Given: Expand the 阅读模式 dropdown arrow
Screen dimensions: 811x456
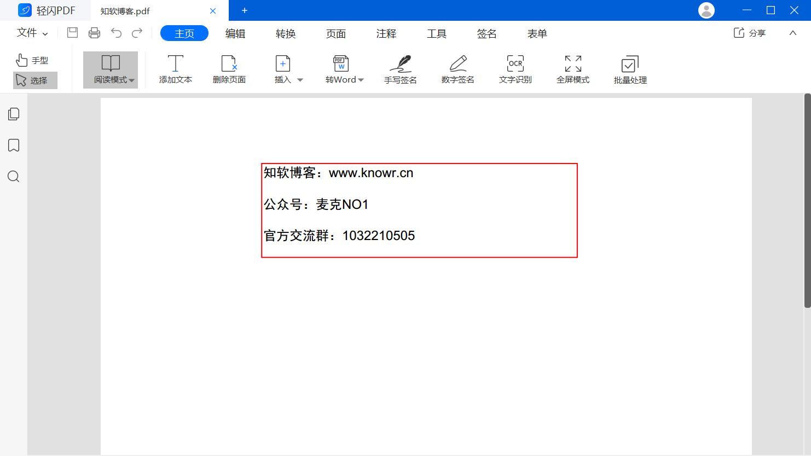Looking at the screenshot, I should (x=131, y=80).
